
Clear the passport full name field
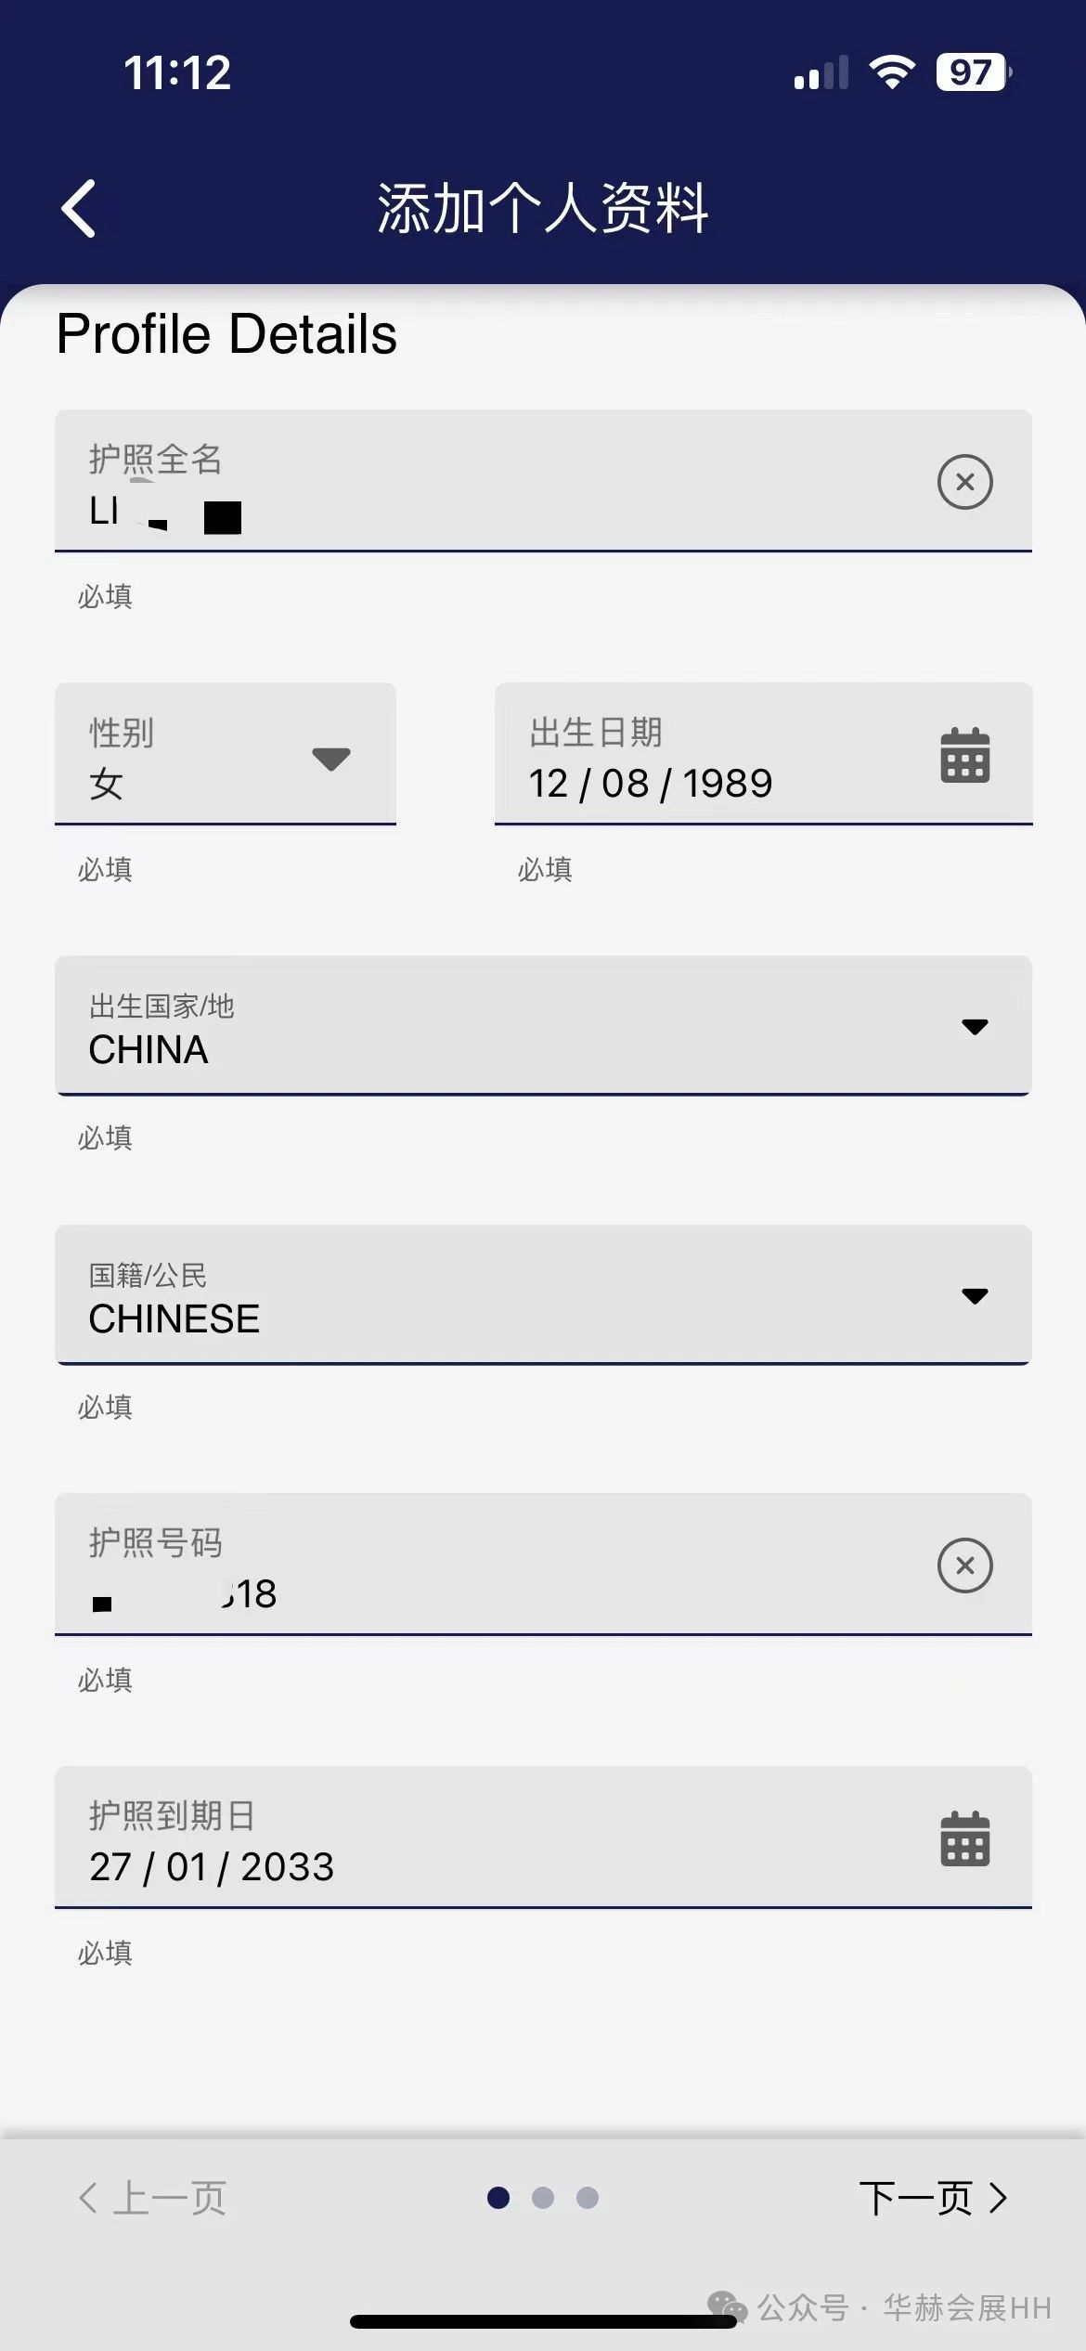click(965, 482)
